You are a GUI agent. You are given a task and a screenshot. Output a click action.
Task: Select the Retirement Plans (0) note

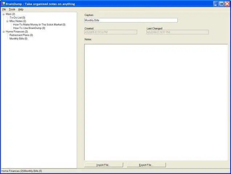21,35
